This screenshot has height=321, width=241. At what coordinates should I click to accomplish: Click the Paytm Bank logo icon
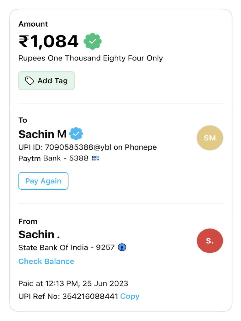pyautogui.click(x=95, y=158)
